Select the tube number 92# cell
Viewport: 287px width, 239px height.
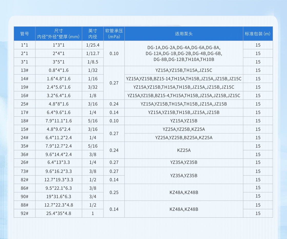pyautogui.click(x=25, y=213)
